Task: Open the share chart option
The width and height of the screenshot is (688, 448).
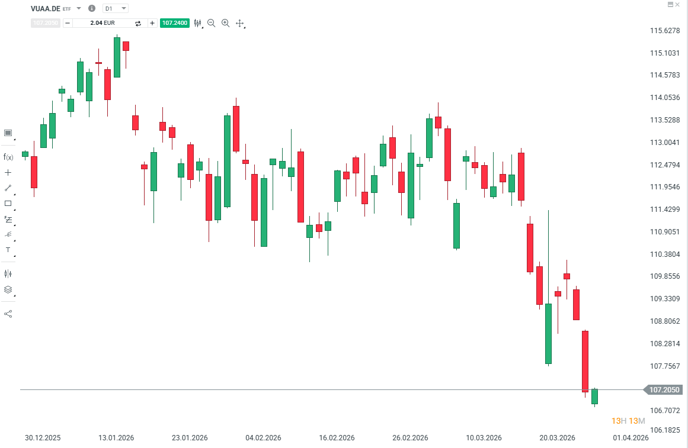Action: click(8, 312)
